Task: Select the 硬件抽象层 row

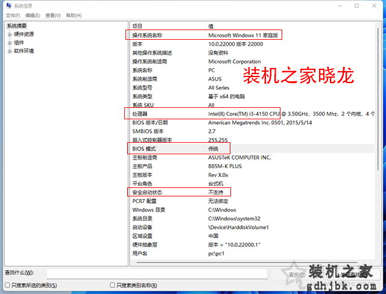Action: [x=252, y=245]
